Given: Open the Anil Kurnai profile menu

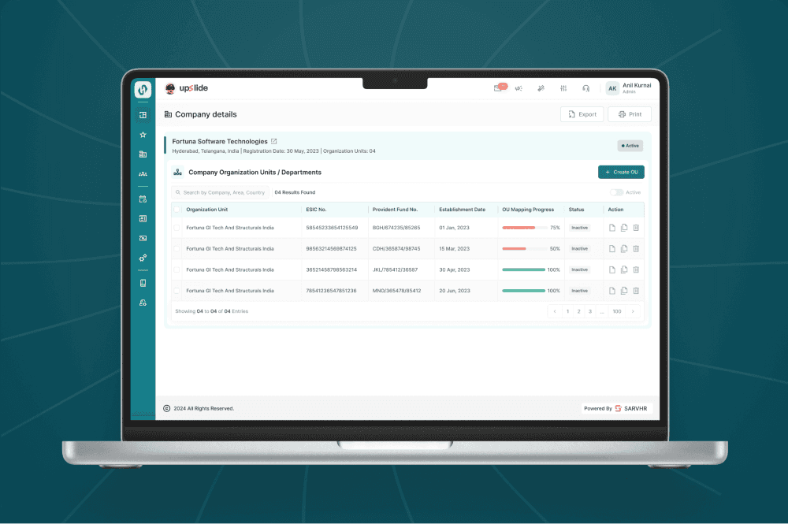Looking at the screenshot, I should point(626,87).
